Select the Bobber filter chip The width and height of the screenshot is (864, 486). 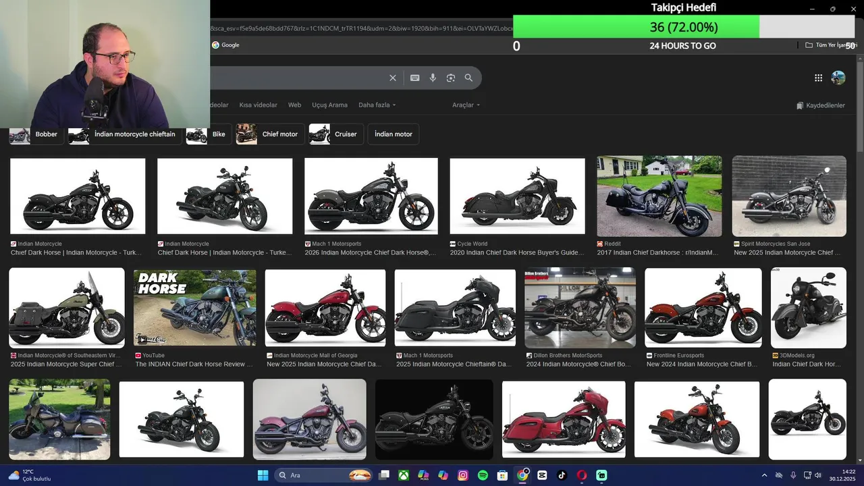[x=36, y=134]
